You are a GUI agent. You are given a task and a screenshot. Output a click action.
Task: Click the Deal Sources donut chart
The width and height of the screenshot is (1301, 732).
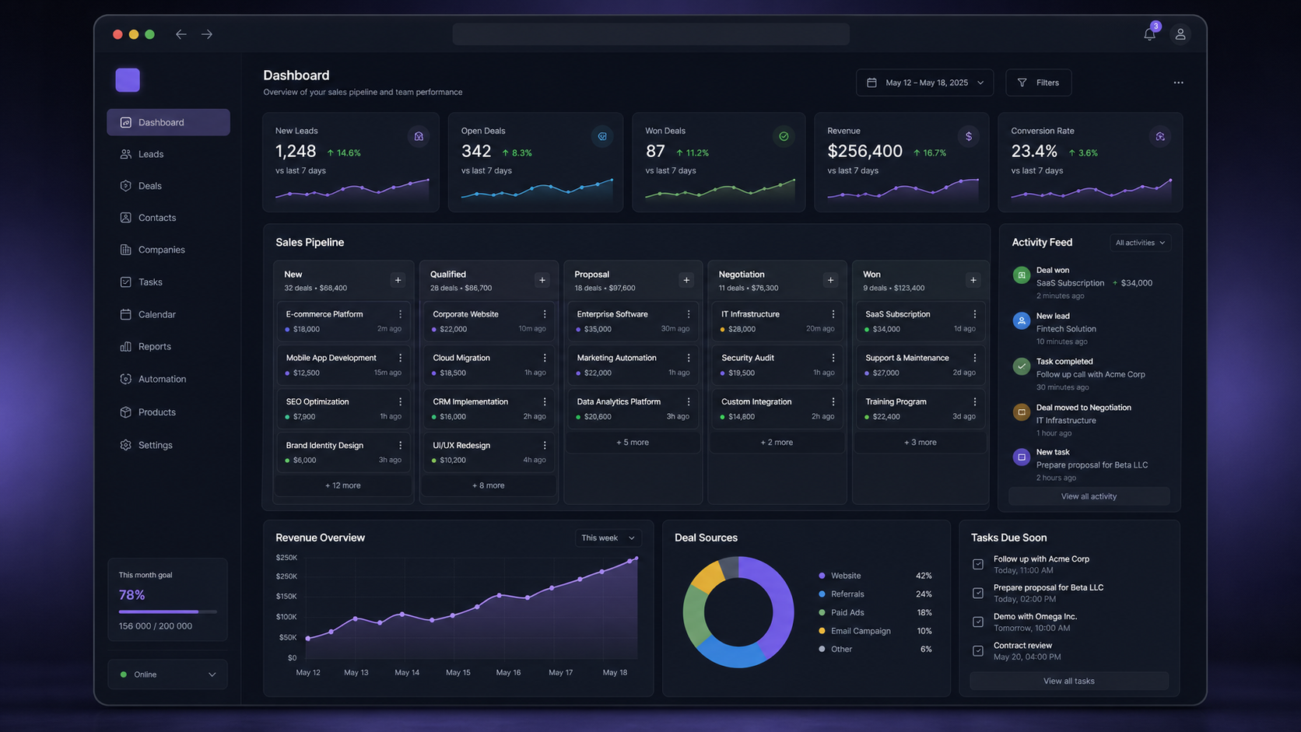(x=738, y=611)
